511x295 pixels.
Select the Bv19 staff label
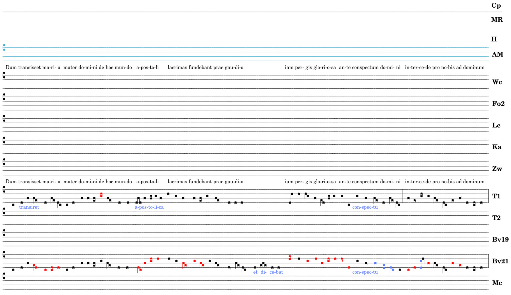pos(500,240)
